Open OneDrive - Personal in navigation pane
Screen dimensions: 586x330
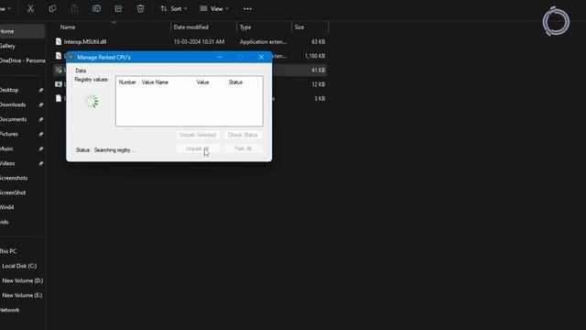(22, 60)
